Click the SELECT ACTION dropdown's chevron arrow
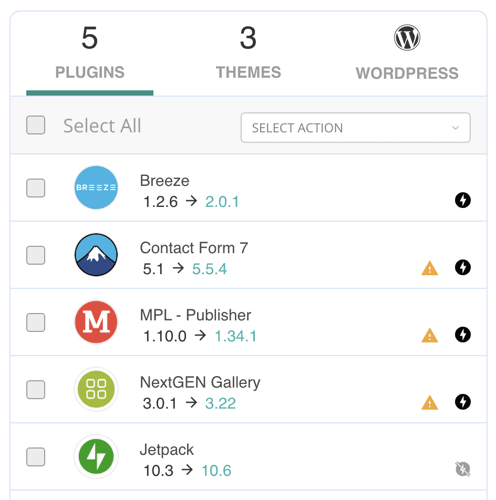Viewport: 496px width, 500px height. point(455,128)
